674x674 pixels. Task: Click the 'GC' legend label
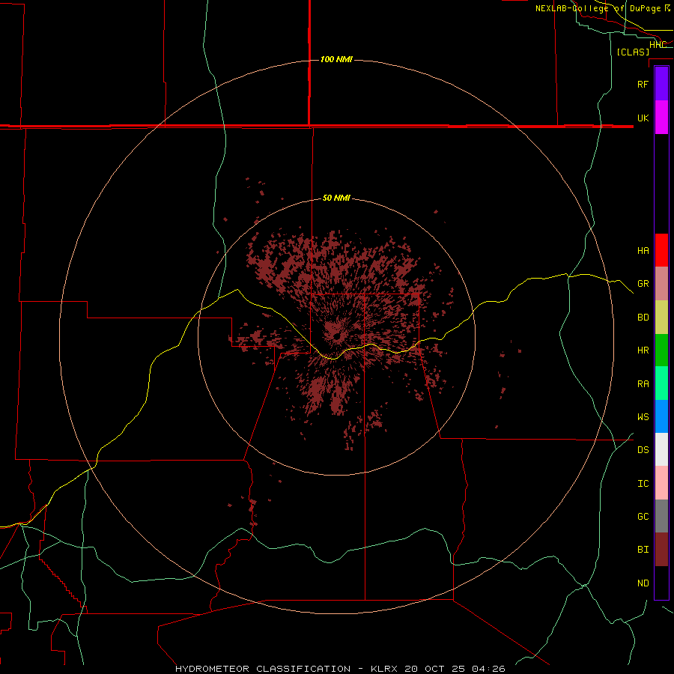(643, 517)
